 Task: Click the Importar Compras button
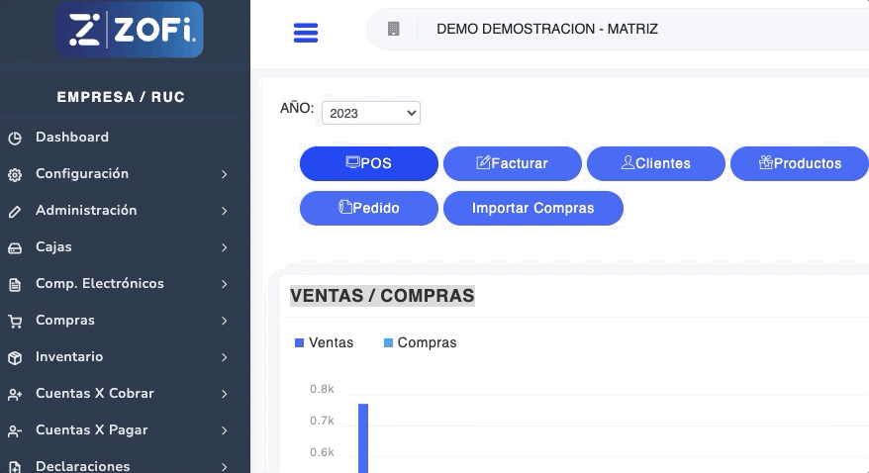[x=532, y=208]
